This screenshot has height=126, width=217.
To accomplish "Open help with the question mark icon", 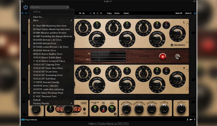I will [195, 119].
